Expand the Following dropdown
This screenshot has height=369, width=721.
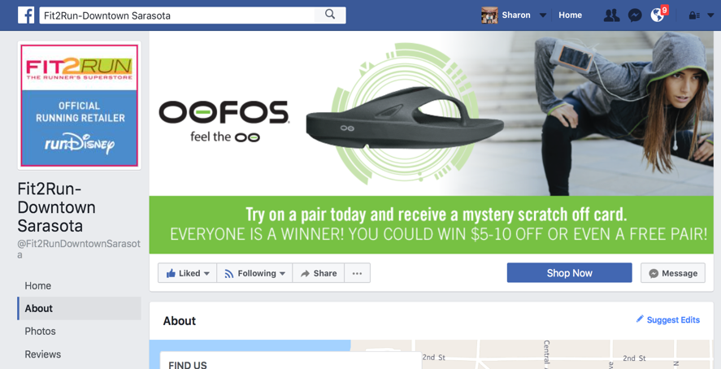pyautogui.click(x=254, y=273)
